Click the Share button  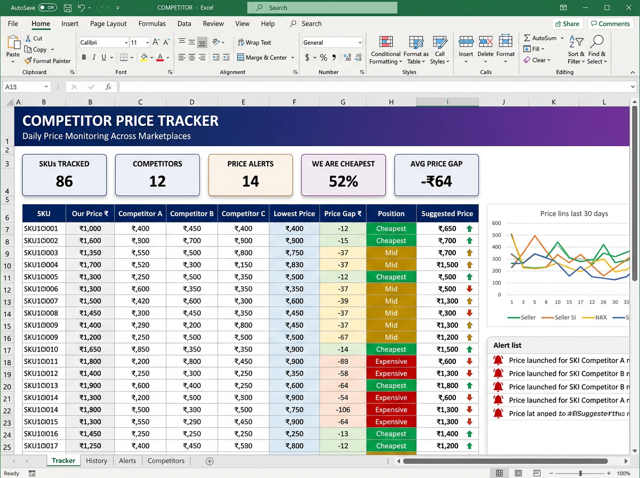567,23
